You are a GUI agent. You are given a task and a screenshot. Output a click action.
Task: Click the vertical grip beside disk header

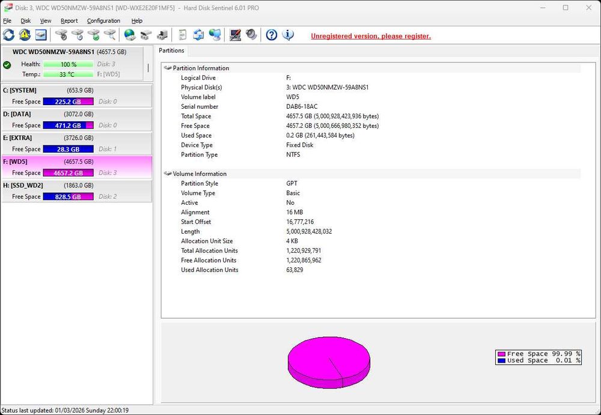pos(148,68)
